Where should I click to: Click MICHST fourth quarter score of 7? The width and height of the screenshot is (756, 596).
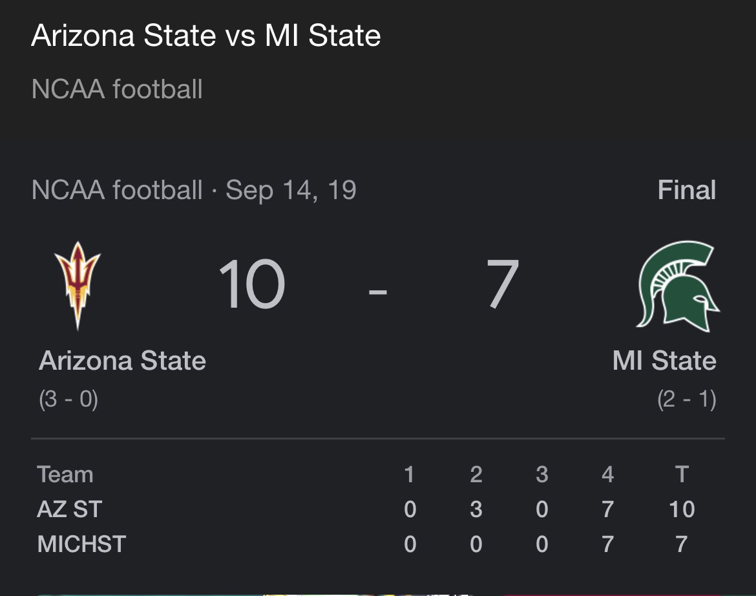click(607, 544)
